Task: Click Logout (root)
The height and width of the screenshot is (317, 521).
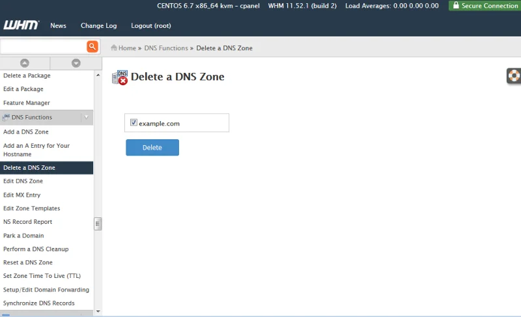Action: click(x=151, y=25)
